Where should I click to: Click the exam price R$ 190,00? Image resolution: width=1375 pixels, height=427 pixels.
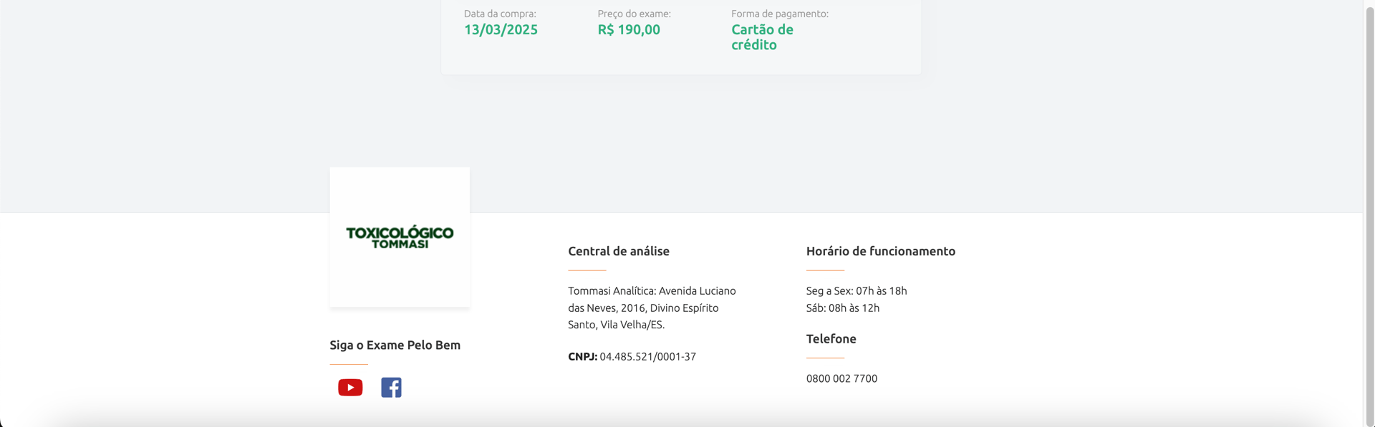pyautogui.click(x=629, y=29)
